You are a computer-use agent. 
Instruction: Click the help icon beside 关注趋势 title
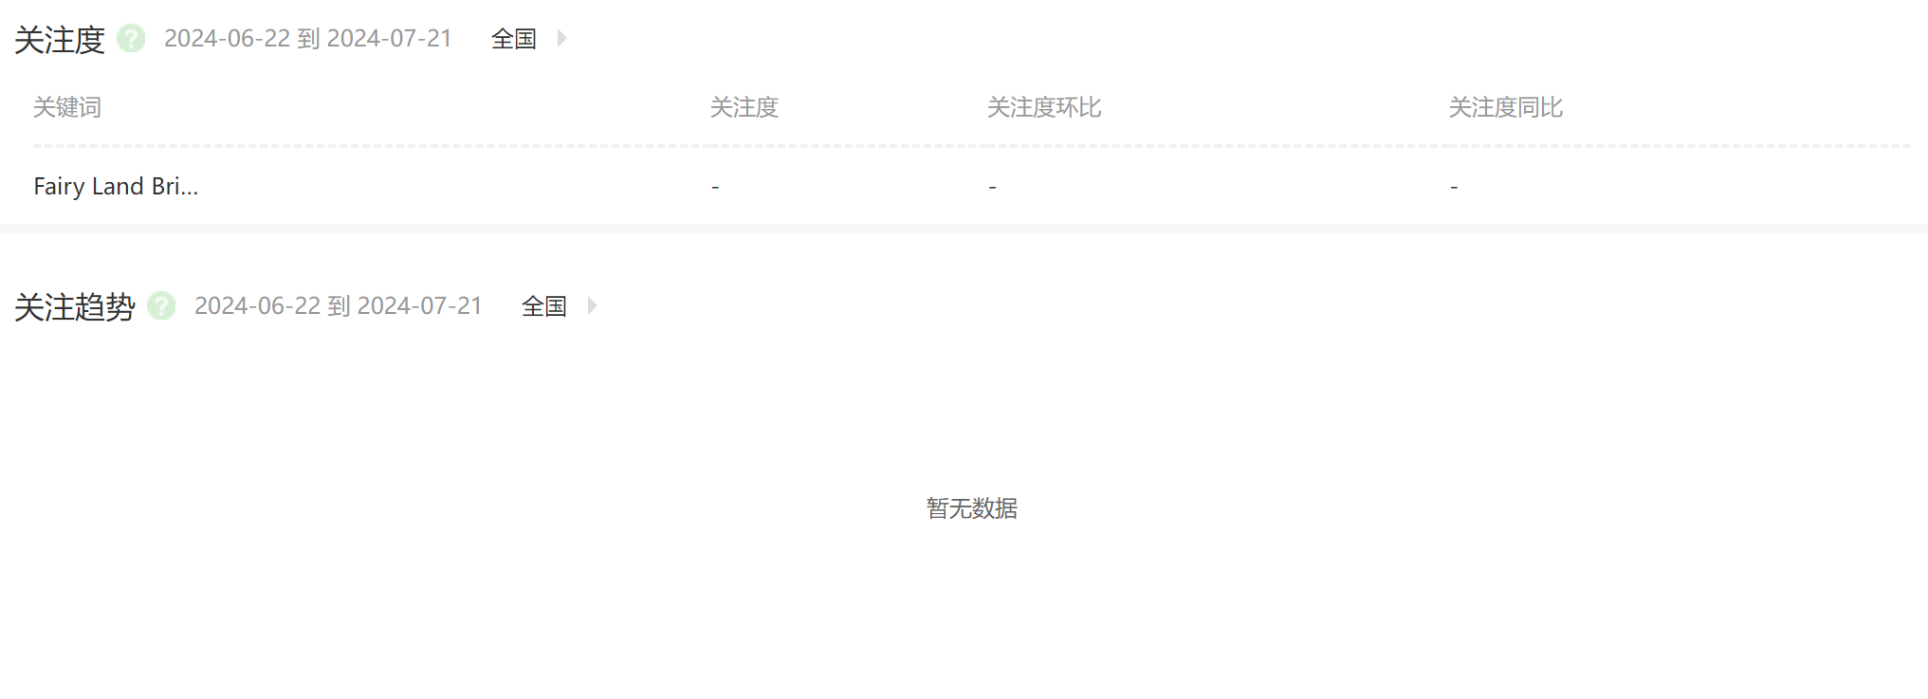tap(161, 306)
